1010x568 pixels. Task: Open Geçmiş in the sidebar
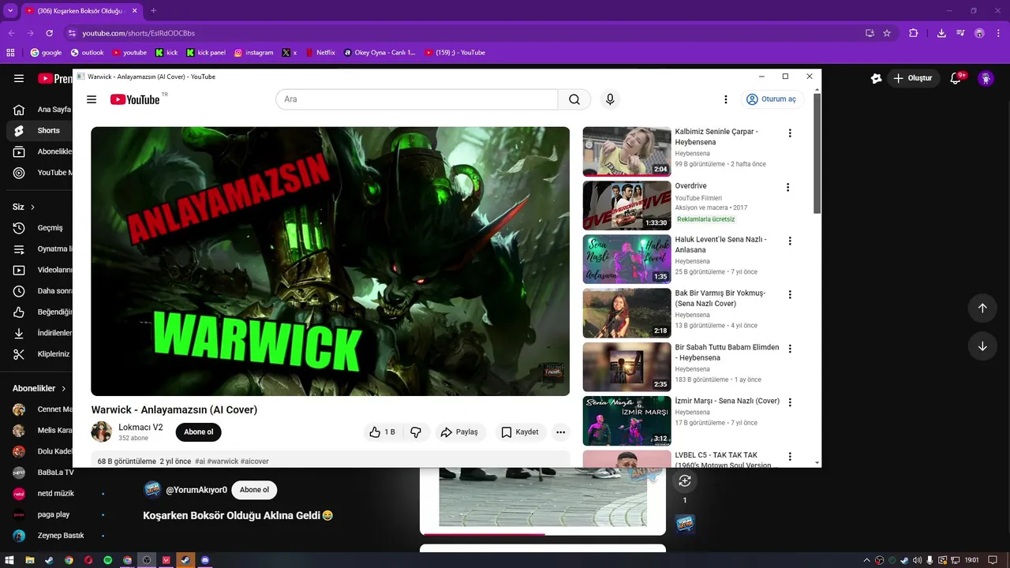[39, 227]
